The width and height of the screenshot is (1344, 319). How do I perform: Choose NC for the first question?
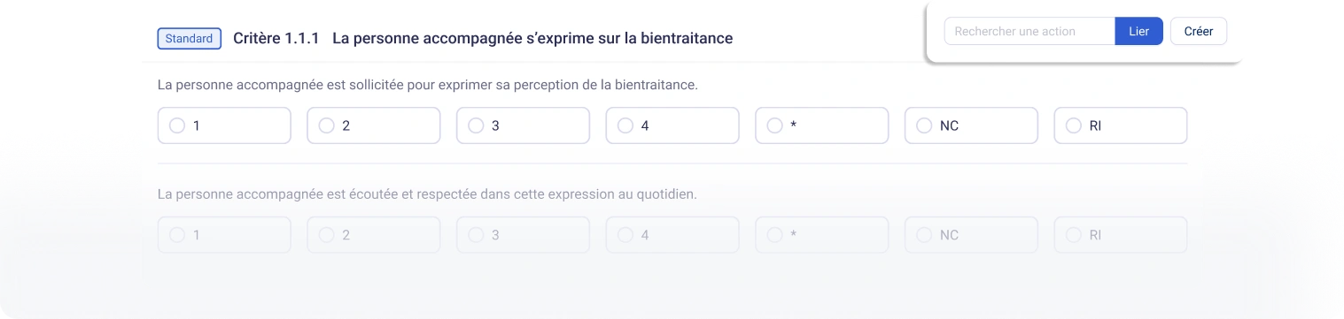(971, 125)
